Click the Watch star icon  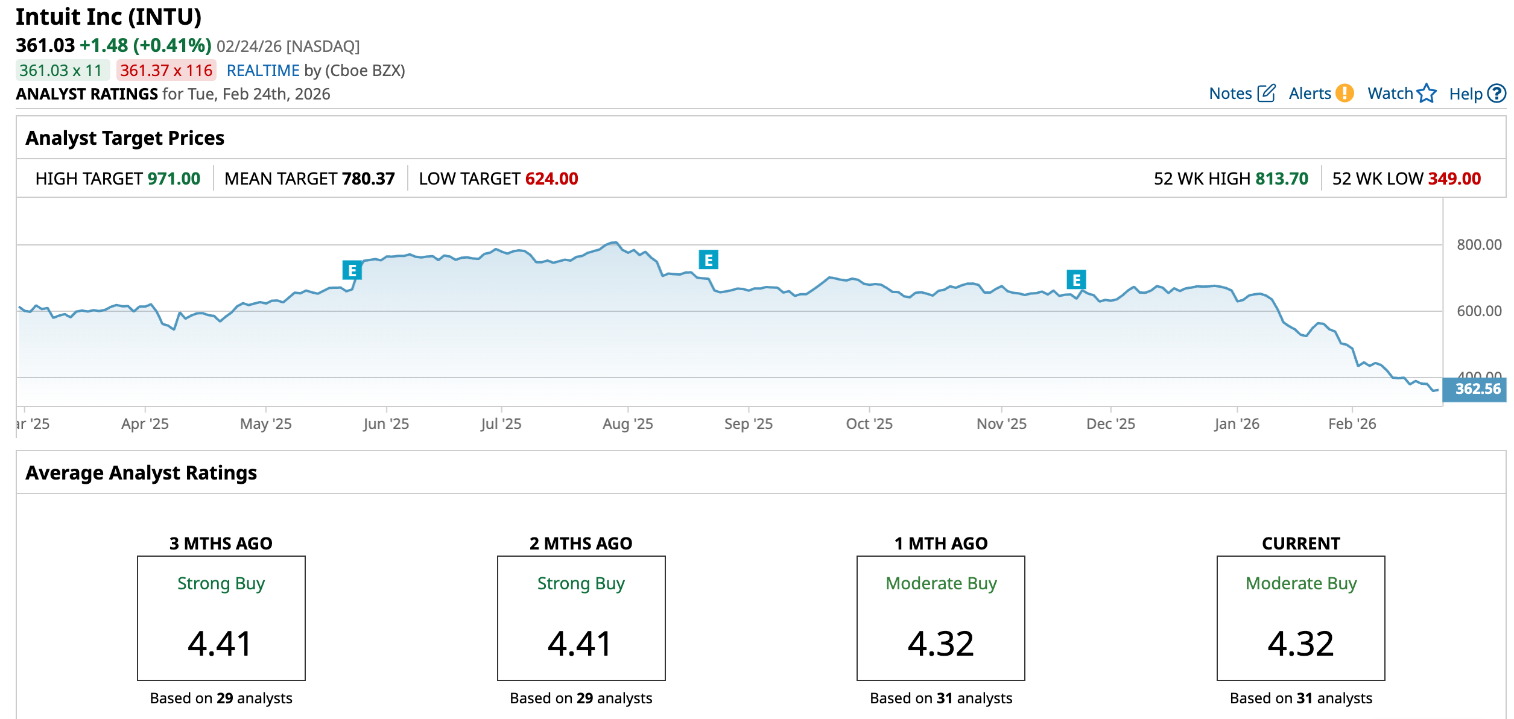(x=1427, y=93)
